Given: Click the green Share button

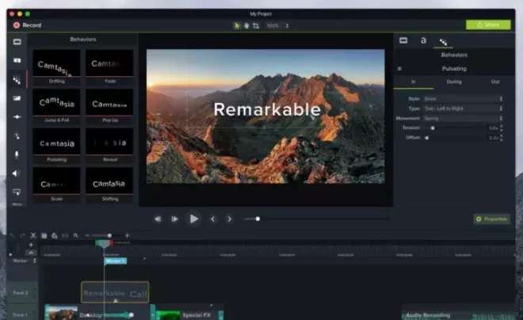Looking at the screenshot, I should click(488, 25).
